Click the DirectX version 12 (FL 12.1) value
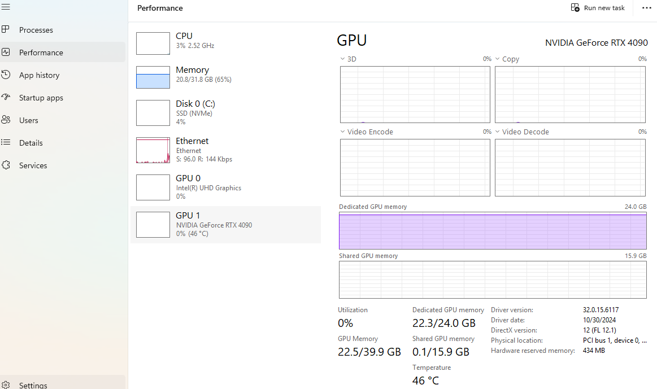 599,330
